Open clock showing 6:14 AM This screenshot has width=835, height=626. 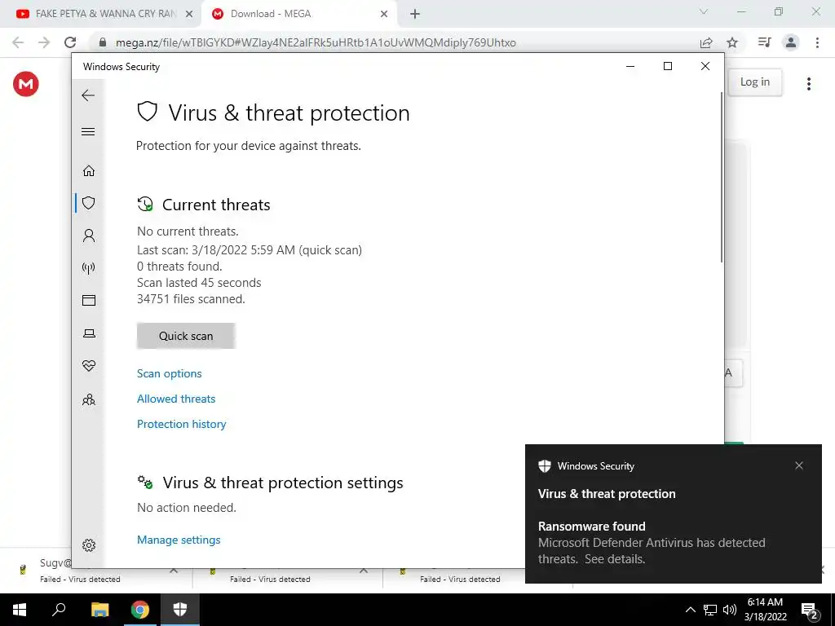765,610
